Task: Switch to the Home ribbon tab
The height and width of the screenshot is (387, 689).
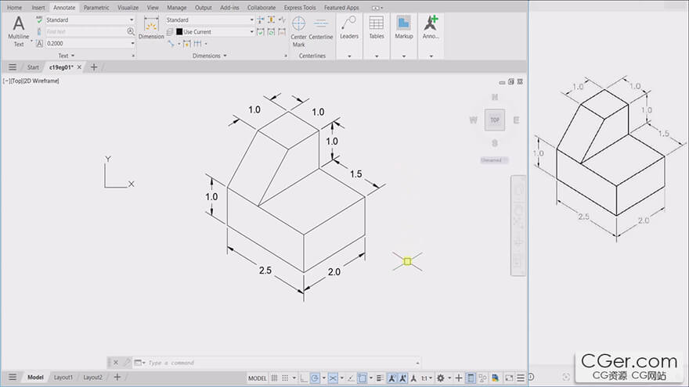Action: [x=15, y=8]
